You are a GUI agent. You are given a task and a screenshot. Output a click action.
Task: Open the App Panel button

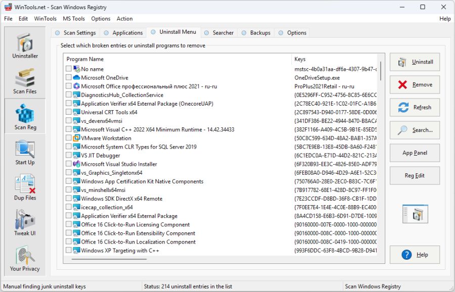tap(415, 153)
